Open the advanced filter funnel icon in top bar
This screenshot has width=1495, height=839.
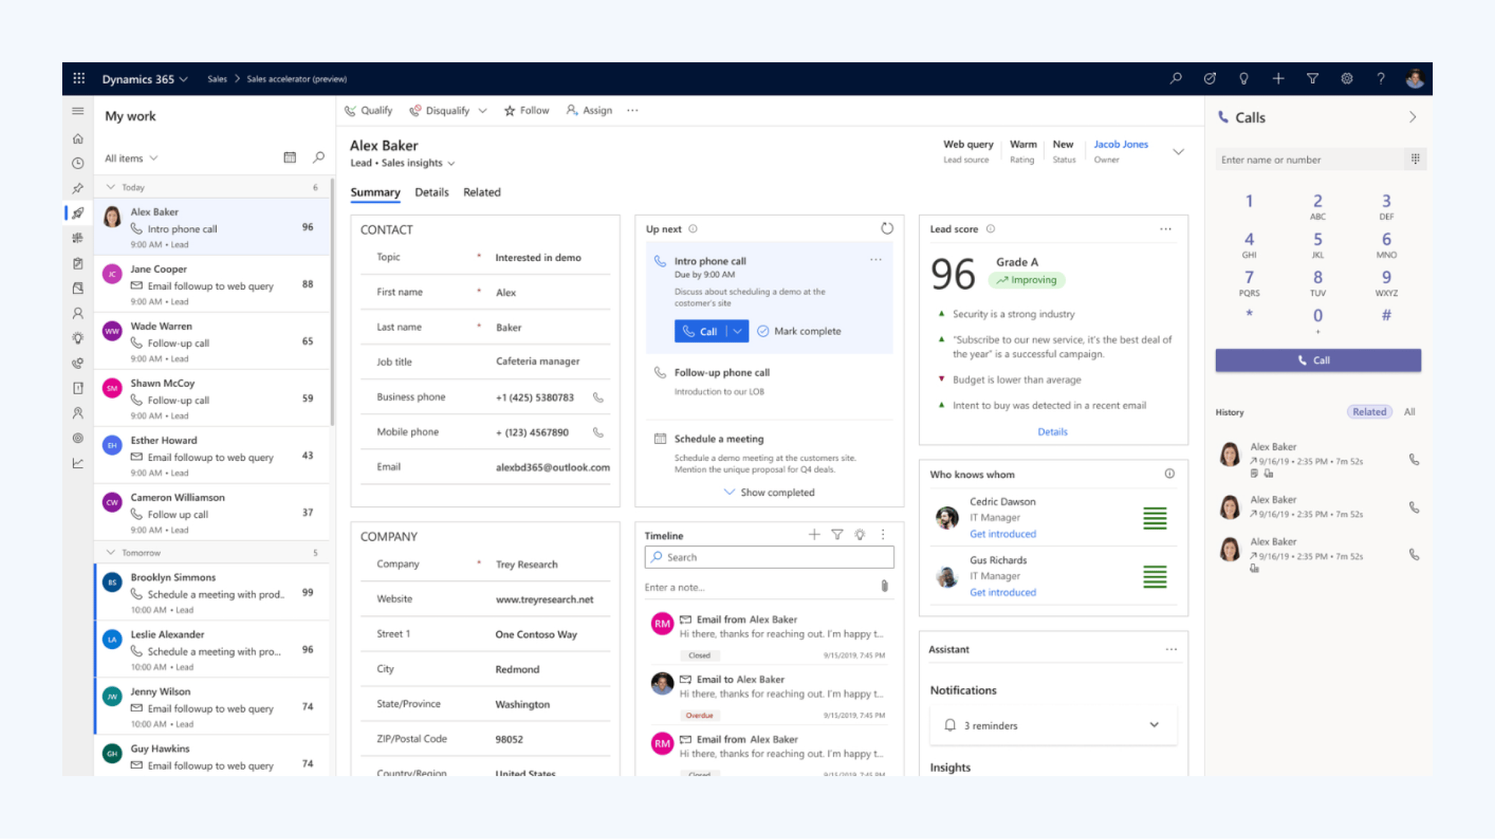(1312, 78)
